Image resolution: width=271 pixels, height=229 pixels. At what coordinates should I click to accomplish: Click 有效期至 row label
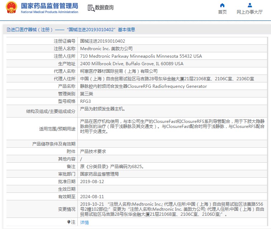67,197
